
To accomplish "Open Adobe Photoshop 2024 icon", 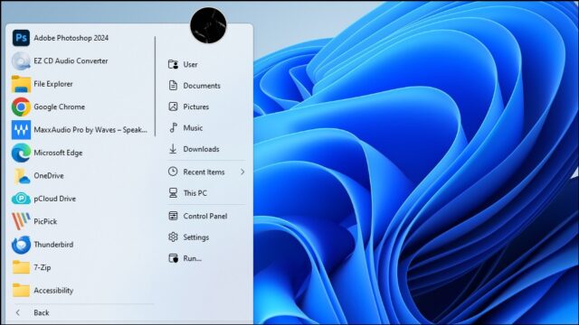I will click(21, 38).
